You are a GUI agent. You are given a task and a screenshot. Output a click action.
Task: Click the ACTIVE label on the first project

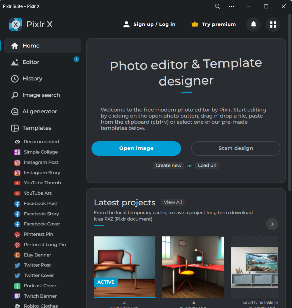click(106, 282)
